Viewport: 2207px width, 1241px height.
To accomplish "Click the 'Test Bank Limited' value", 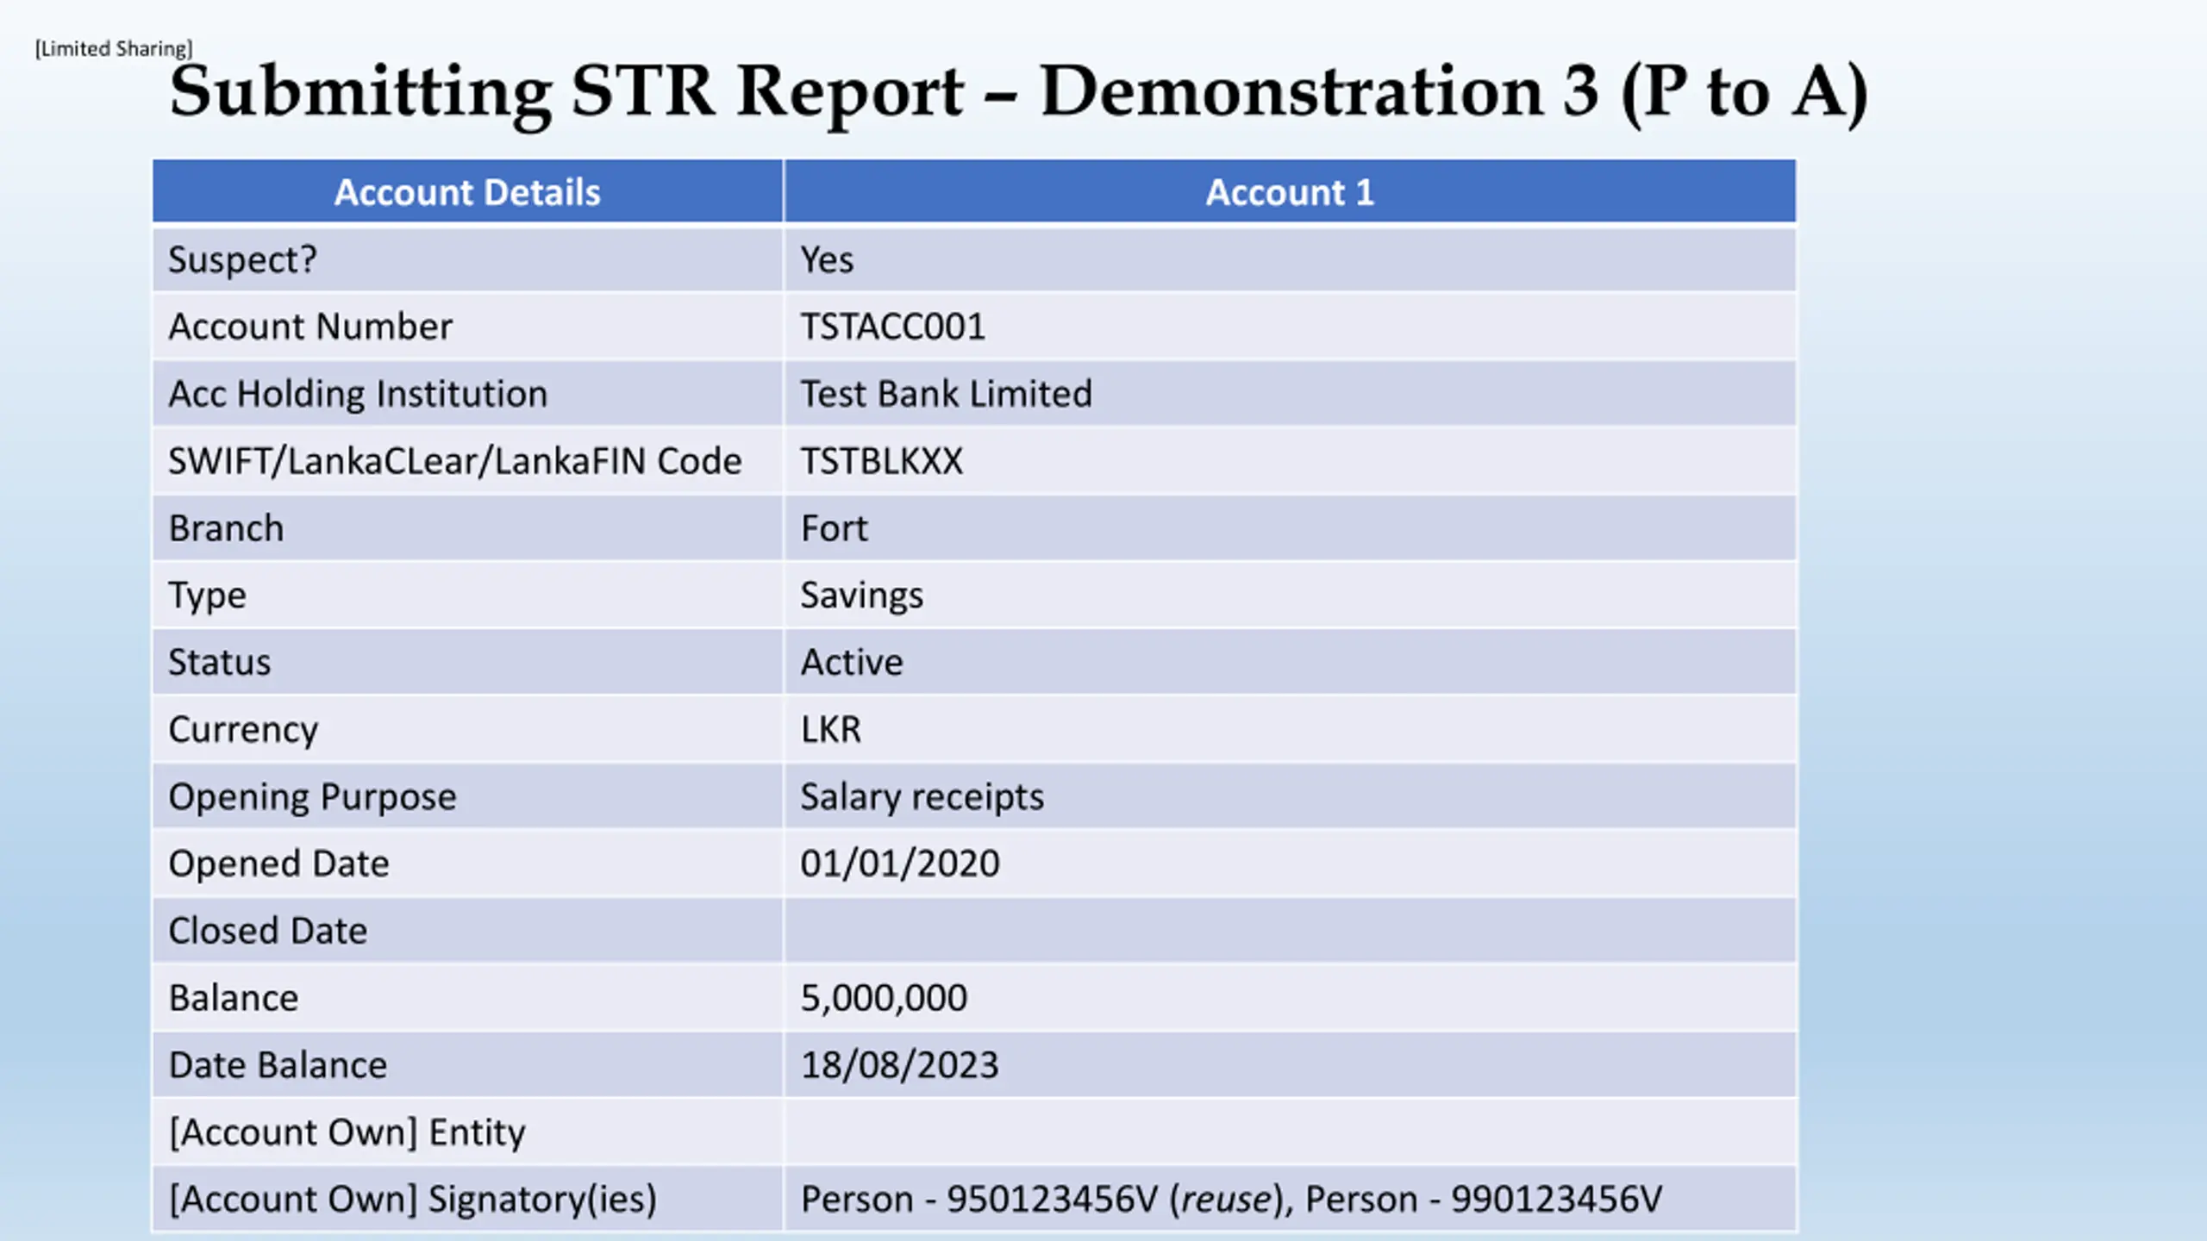I will point(946,394).
